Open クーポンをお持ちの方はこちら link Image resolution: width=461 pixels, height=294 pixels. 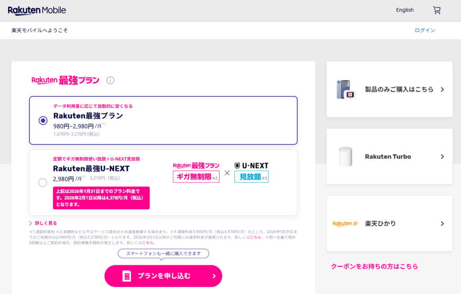click(x=374, y=266)
